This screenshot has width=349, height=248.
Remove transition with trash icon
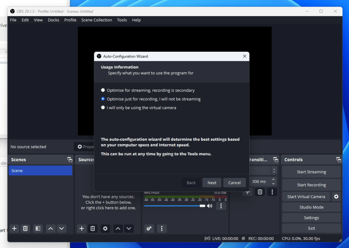260,192
